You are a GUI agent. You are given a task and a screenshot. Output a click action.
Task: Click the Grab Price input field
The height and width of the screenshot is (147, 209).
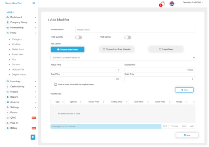click(86, 79)
